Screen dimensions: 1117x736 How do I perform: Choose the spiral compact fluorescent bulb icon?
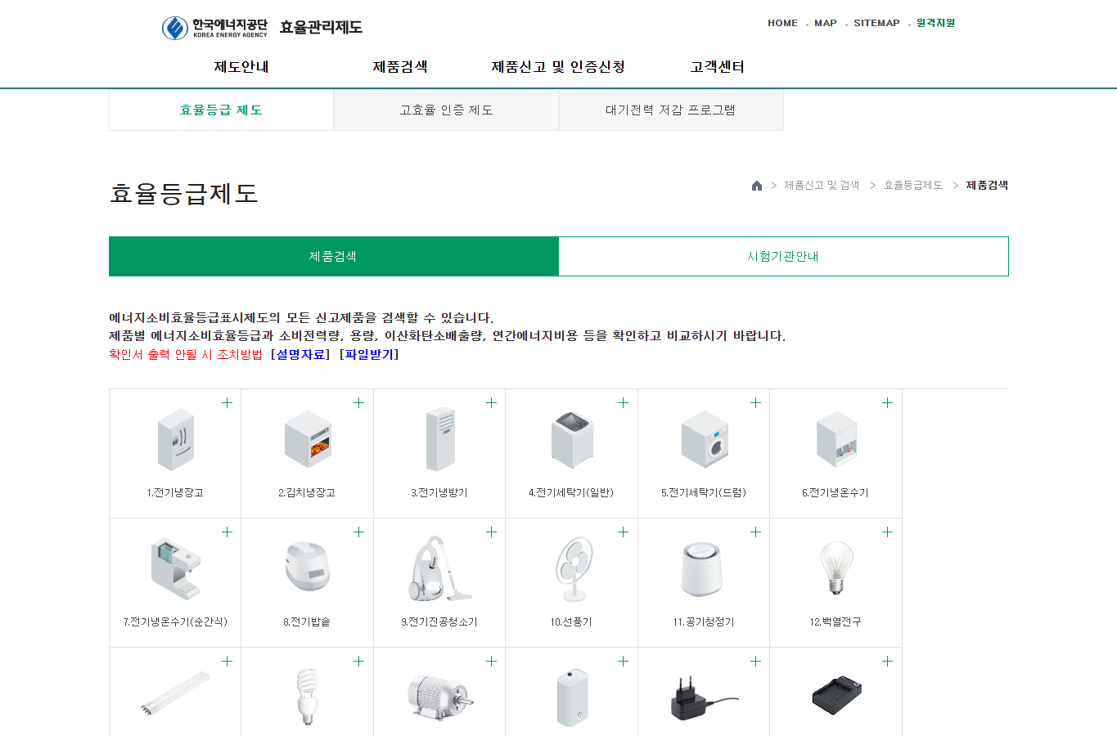point(307,698)
